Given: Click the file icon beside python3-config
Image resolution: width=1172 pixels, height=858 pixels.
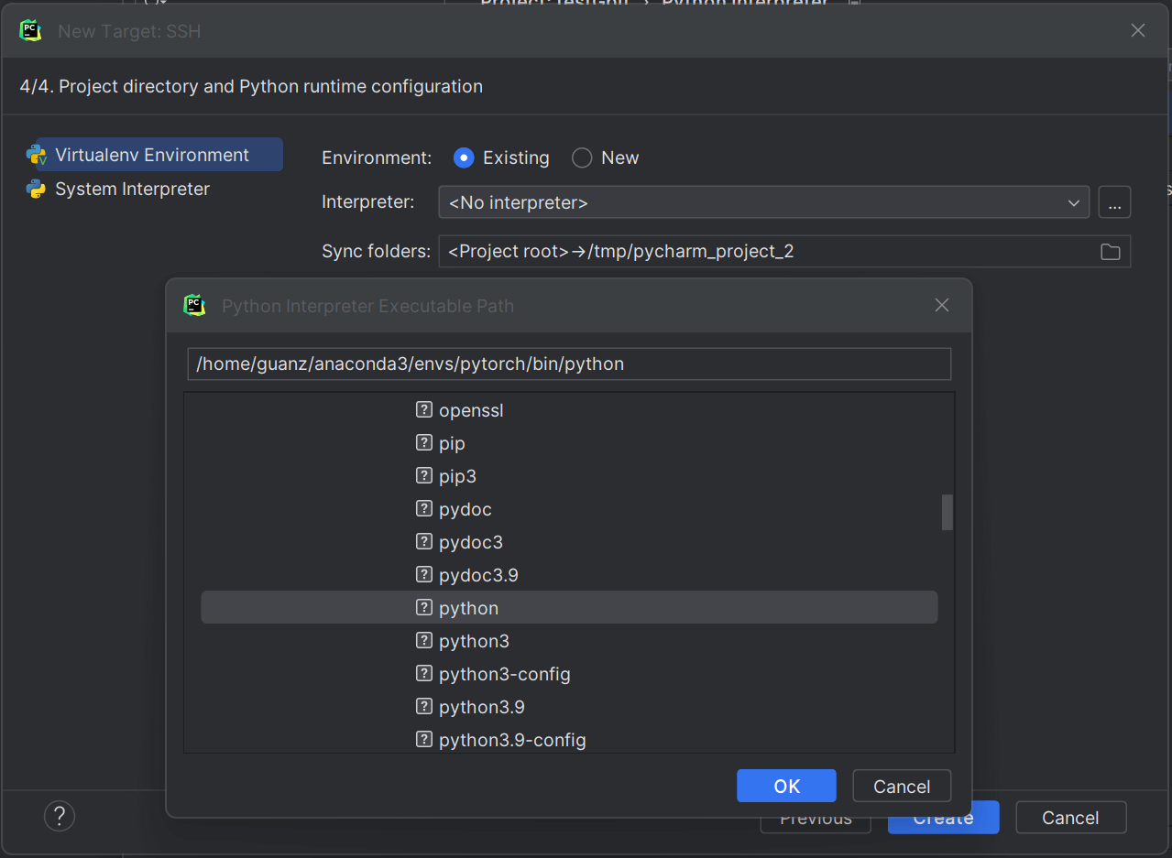Looking at the screenshot, I should [x=424, y=673].
